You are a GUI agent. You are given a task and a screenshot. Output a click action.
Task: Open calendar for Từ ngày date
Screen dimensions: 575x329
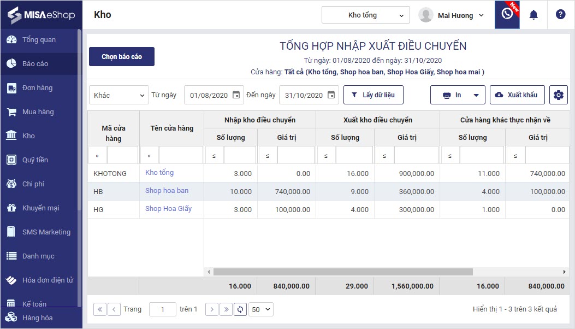(x=236, y=95)
